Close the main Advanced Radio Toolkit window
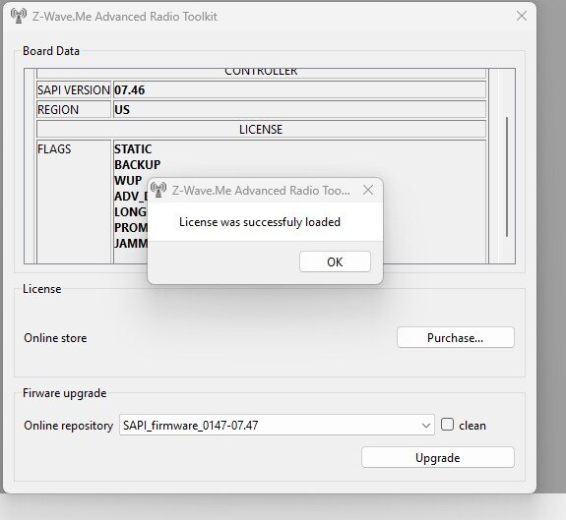The width and height of the screenshot is (566, 520). [x=522, y=16]
